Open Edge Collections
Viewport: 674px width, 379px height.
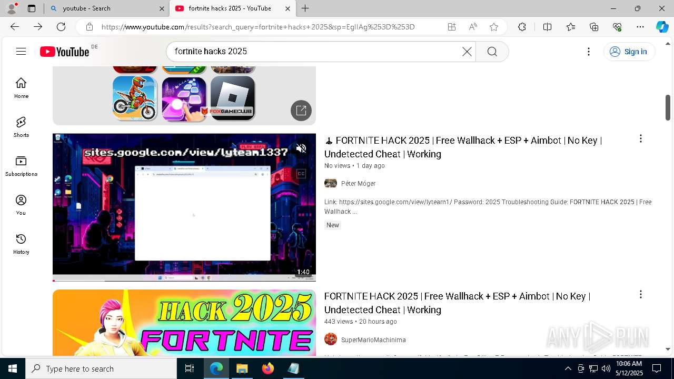coord(594,27)
